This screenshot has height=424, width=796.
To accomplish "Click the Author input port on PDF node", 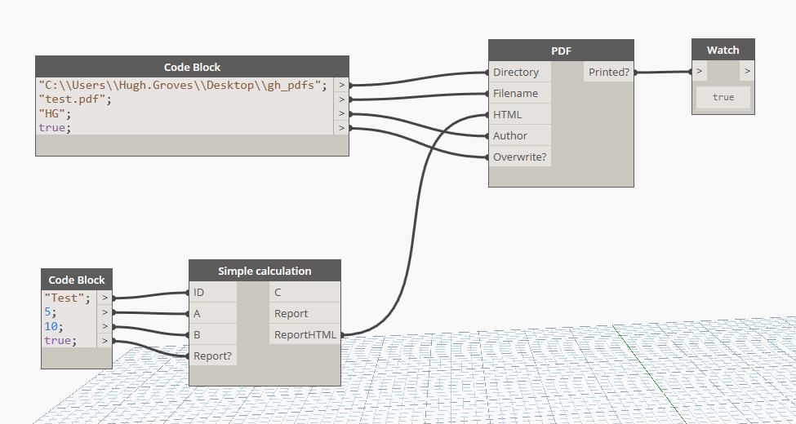I will (x=520, y=136).
